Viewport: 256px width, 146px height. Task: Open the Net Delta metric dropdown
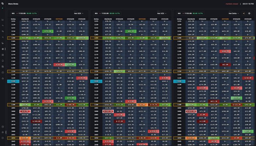(x=234, y=14)
